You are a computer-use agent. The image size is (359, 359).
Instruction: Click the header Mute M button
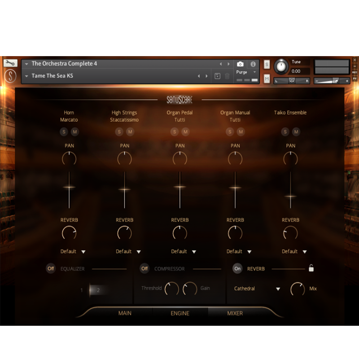tap(267, 79)
